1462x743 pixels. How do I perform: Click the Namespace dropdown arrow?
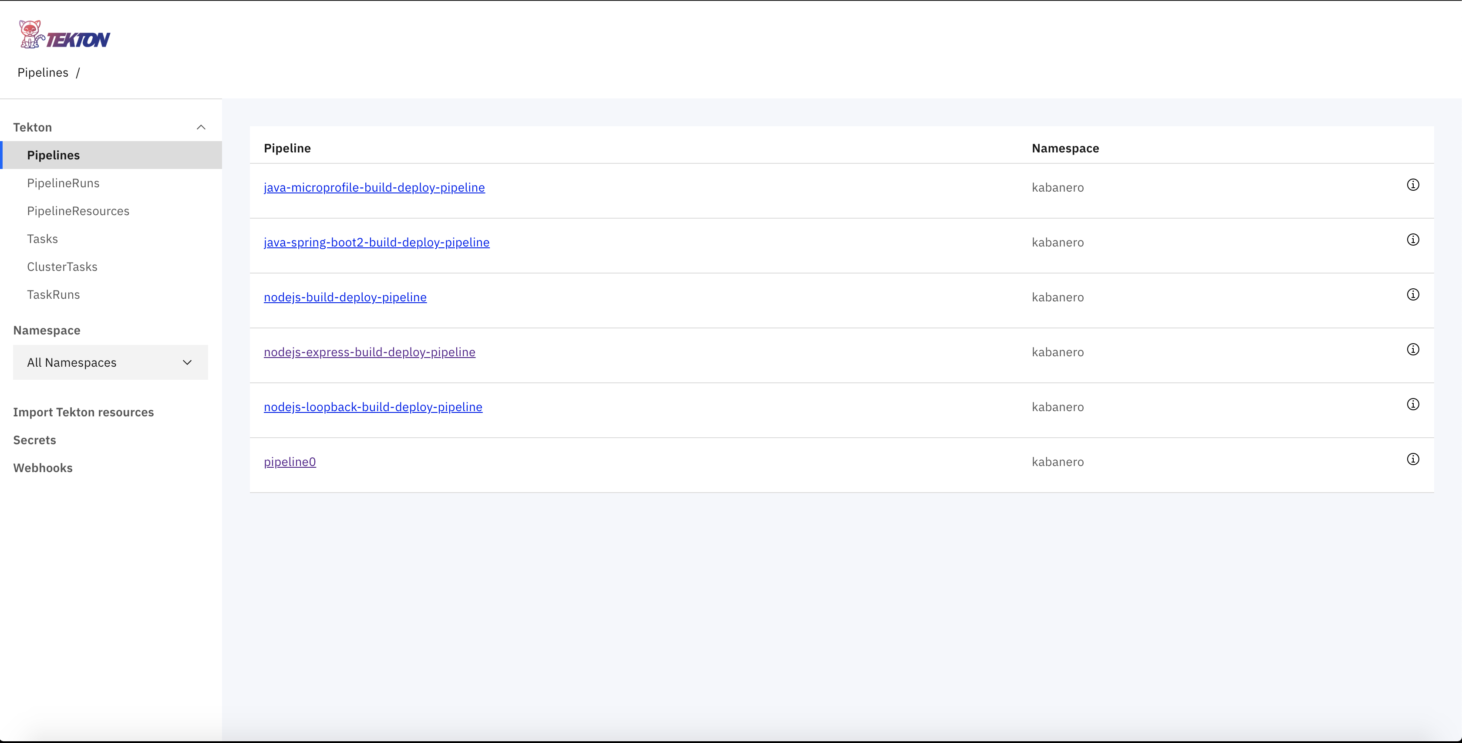point(187,362)
